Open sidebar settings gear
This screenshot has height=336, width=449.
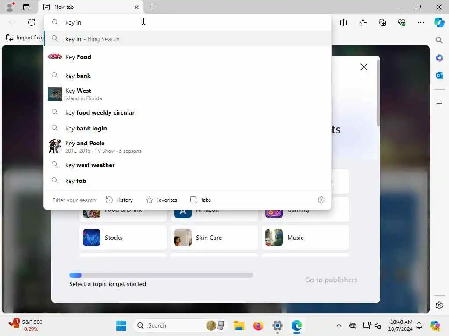coord(439,305)
